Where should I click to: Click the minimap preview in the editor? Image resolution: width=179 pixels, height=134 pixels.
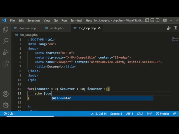(x=175, y=40)
